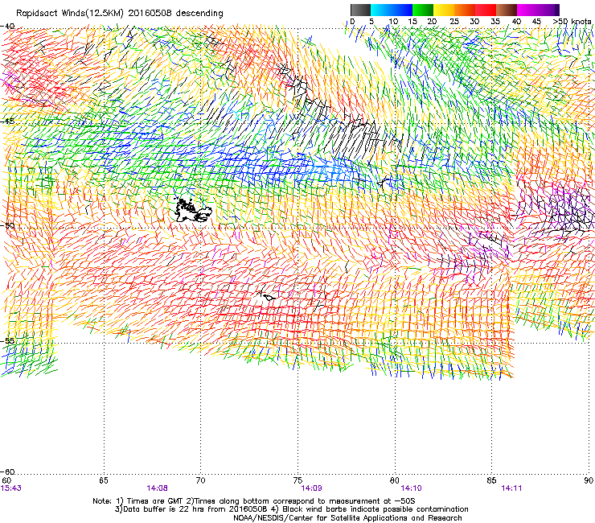
Task: Click the '>50 knots' legend label
Action: pyautogui.click(x=572, y=22)
